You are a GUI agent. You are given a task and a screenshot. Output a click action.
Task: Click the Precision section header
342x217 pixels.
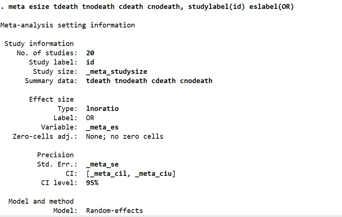pyautogui.click(x=55, y=155)
